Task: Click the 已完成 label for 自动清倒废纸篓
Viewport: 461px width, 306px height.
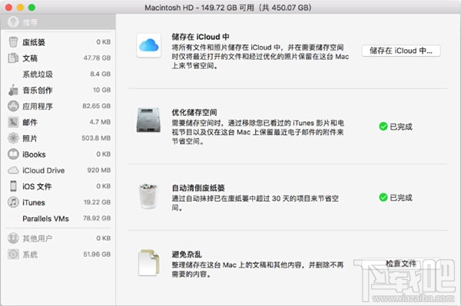Action: point(401,197)
